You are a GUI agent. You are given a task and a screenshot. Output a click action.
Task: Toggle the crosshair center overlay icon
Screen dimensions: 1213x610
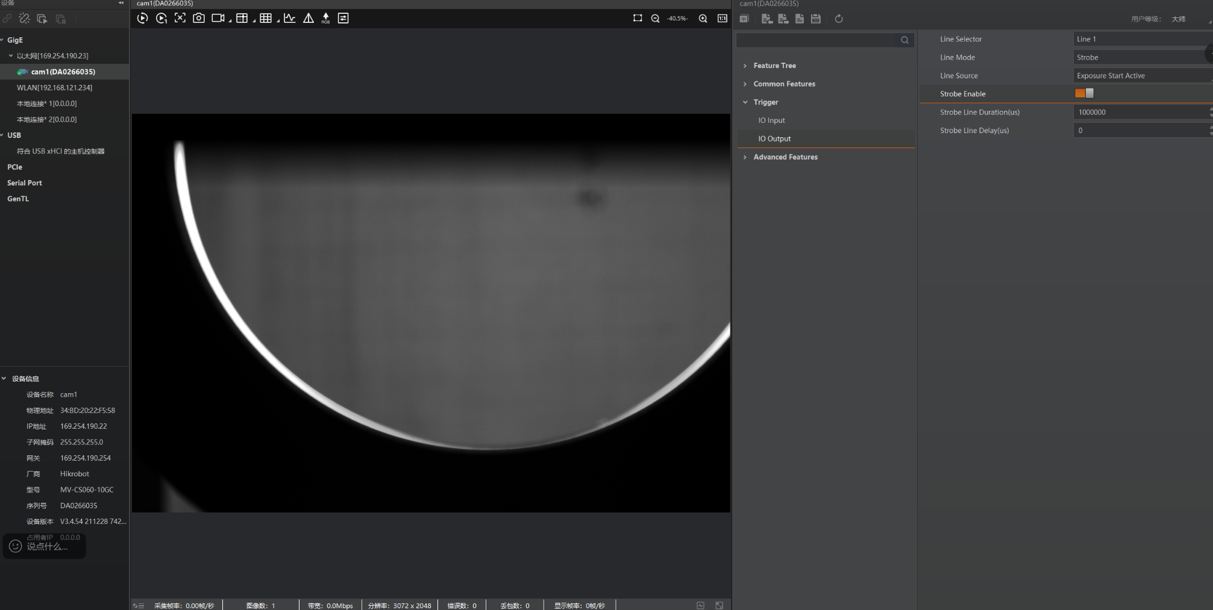[180, 18]
